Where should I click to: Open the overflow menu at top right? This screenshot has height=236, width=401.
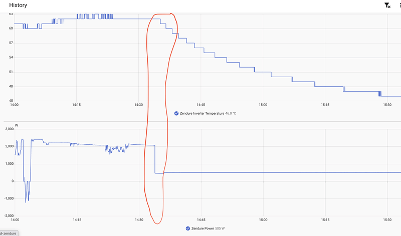pyautogui.click(x=400, y=6)
